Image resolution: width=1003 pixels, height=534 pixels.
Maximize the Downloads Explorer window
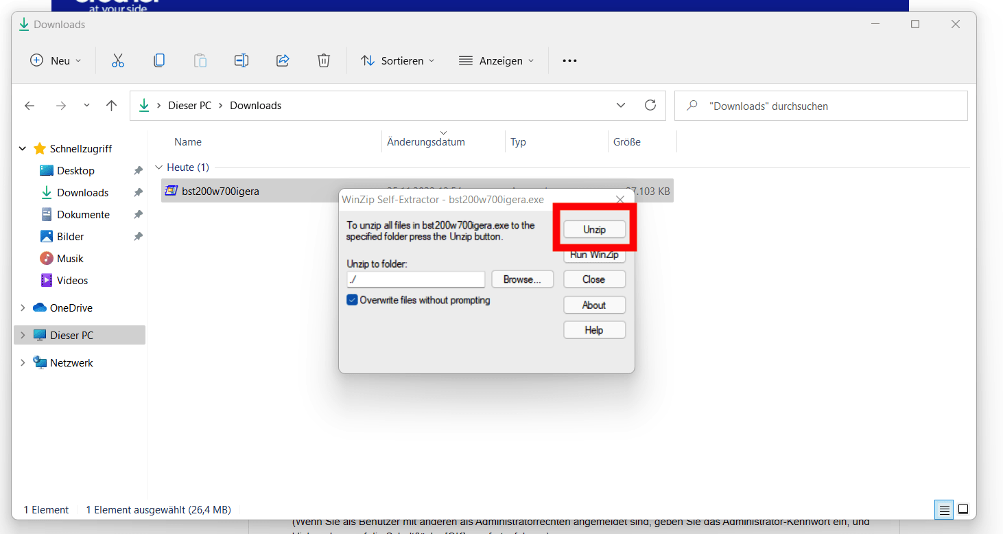915,24
